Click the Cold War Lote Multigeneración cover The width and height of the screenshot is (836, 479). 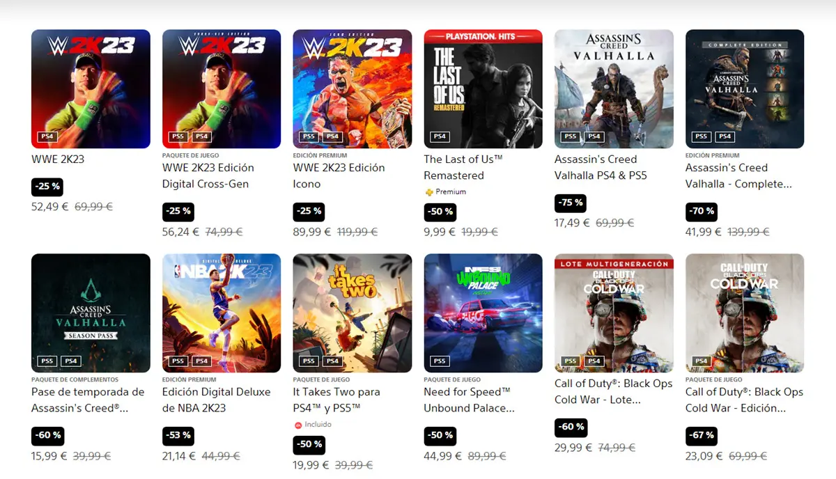pyautogui.click(x=614, y=313)
